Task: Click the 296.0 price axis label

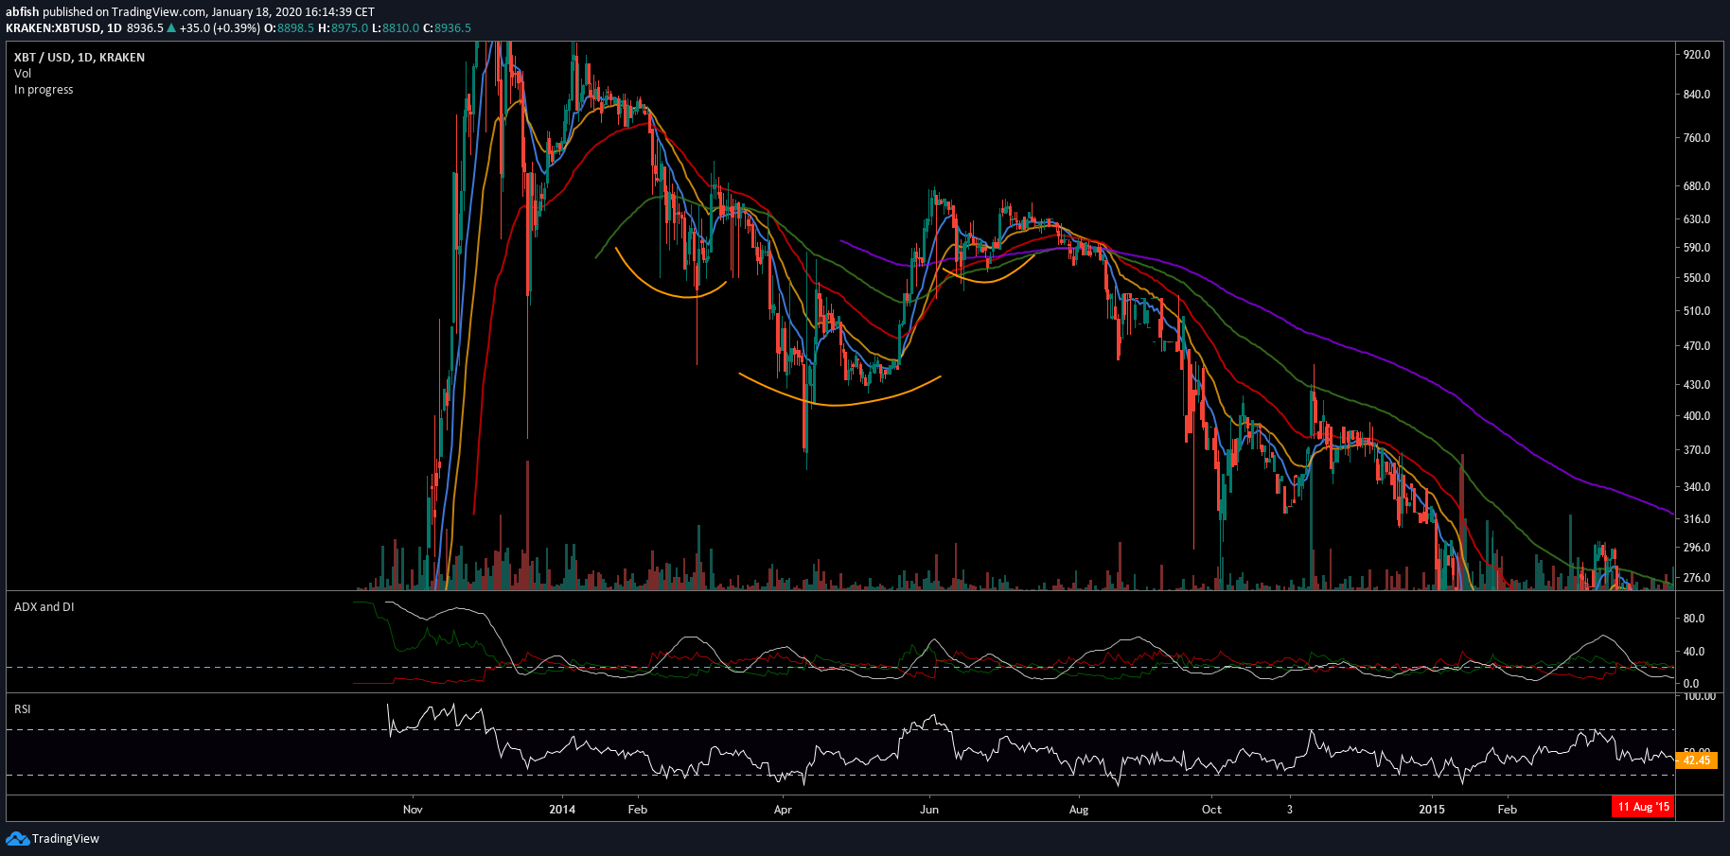Action: (x=1697, y=548)
